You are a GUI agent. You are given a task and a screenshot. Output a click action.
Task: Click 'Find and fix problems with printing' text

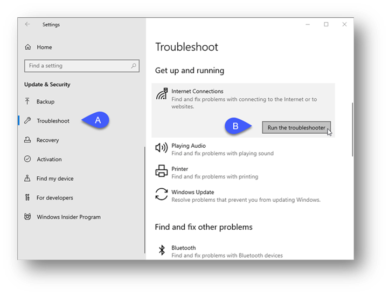point(215,176)
